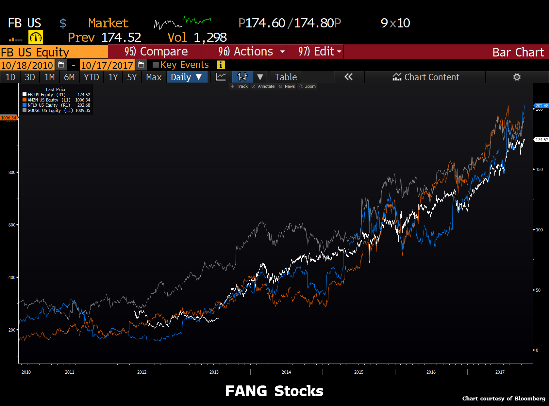This screenshot has height=406, width=549.
Task: Click the 9x10 bid-ask size text
Action: [x=395, y=23]
